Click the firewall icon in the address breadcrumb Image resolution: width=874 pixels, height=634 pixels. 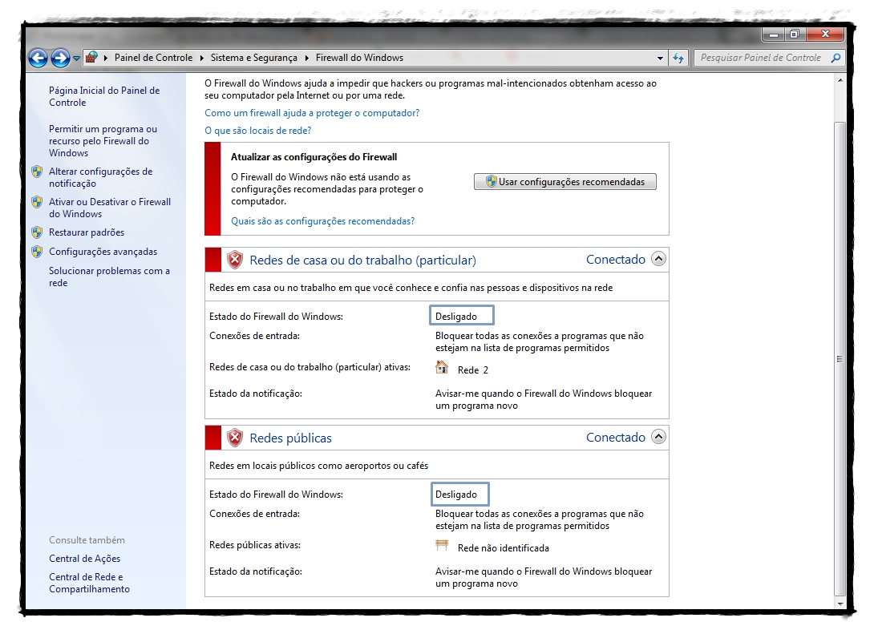(x=91, y=58)
